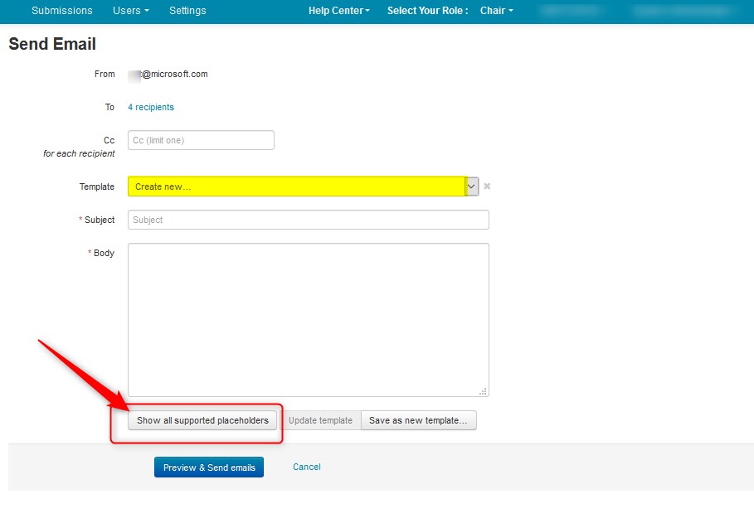
Task: Click Show all supported placeholders
Action: click(202, 420)
